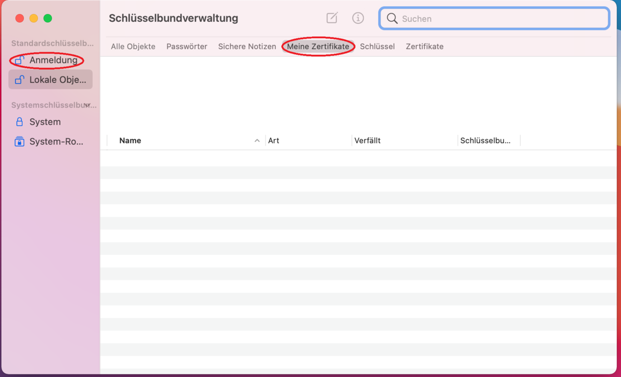Click the Lokale Objekte padlock icon

tap(20, 80)
